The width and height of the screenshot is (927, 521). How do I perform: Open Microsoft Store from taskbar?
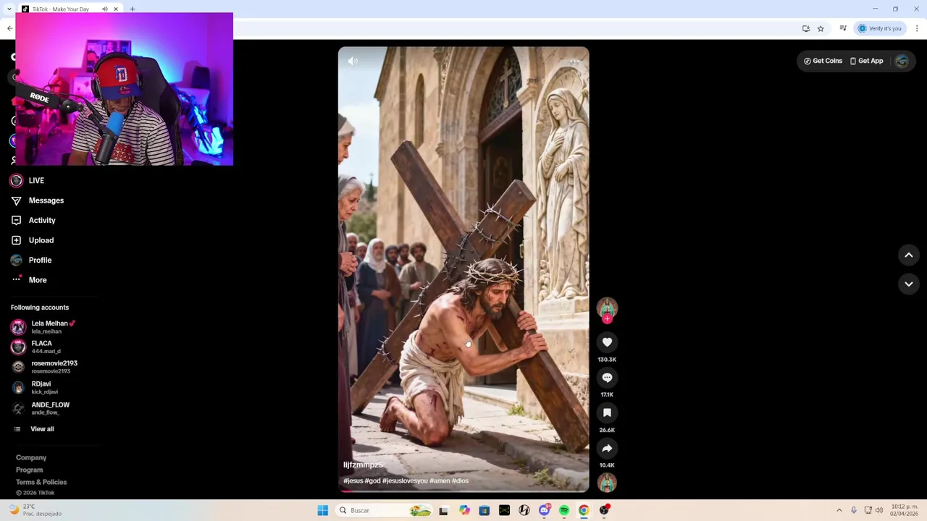pos(485,510)
